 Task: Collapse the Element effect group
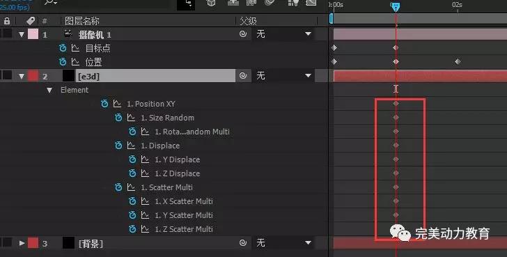(x=49, y=90)
